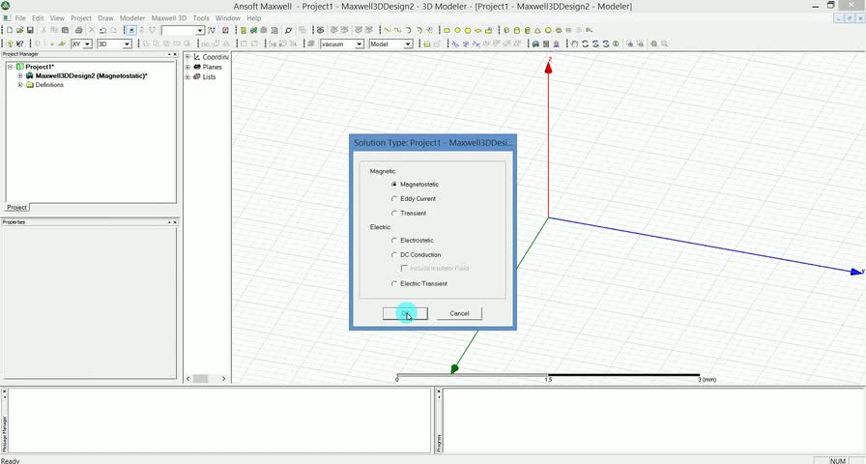The height and width of the screenshot is (464, 866).
Task: Open the Draw menu
Action: pyautogui.click(x=105, y=18)
